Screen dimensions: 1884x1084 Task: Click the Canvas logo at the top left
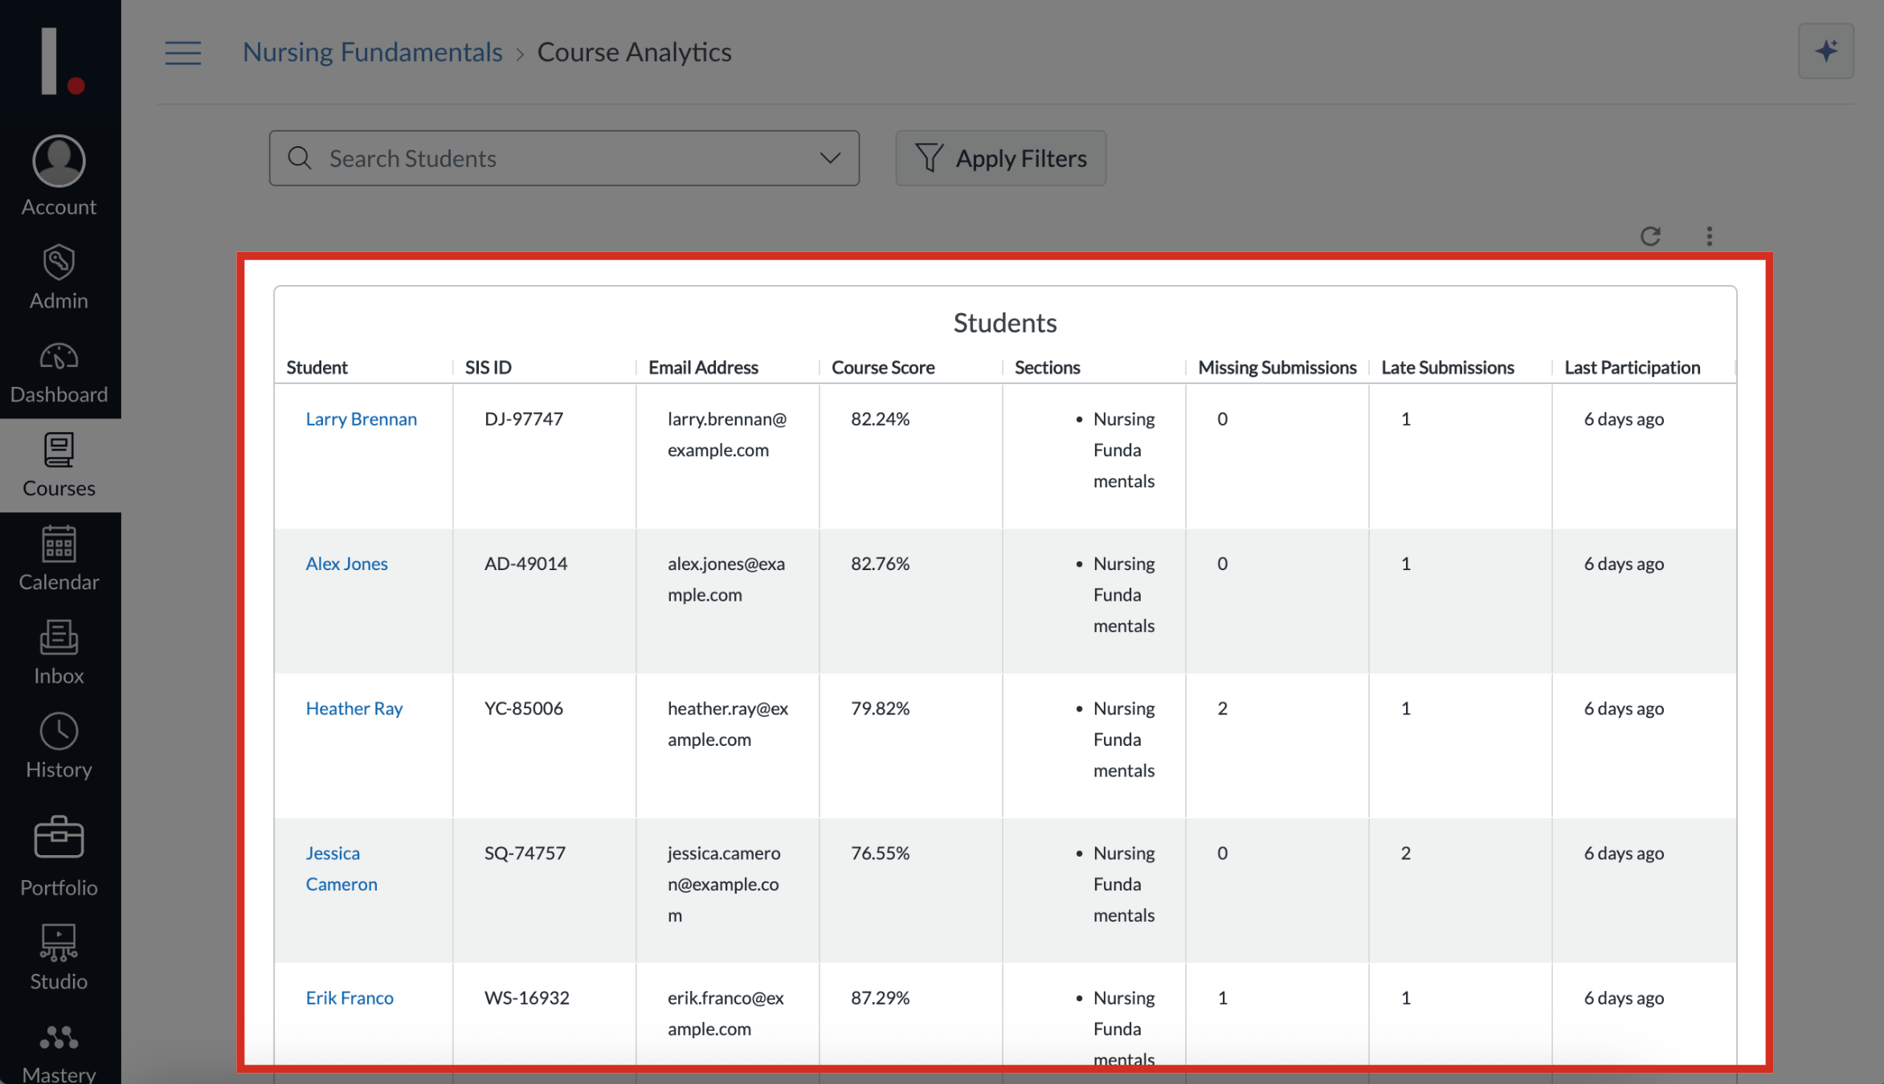click(61, 61)
